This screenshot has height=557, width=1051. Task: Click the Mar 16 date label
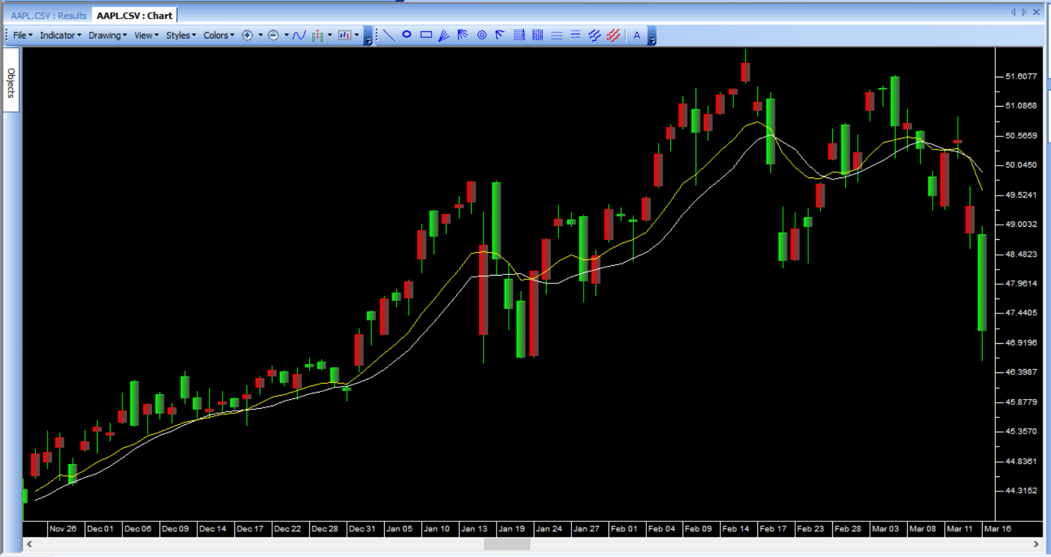pyautogui.click(x=998, y=528)
